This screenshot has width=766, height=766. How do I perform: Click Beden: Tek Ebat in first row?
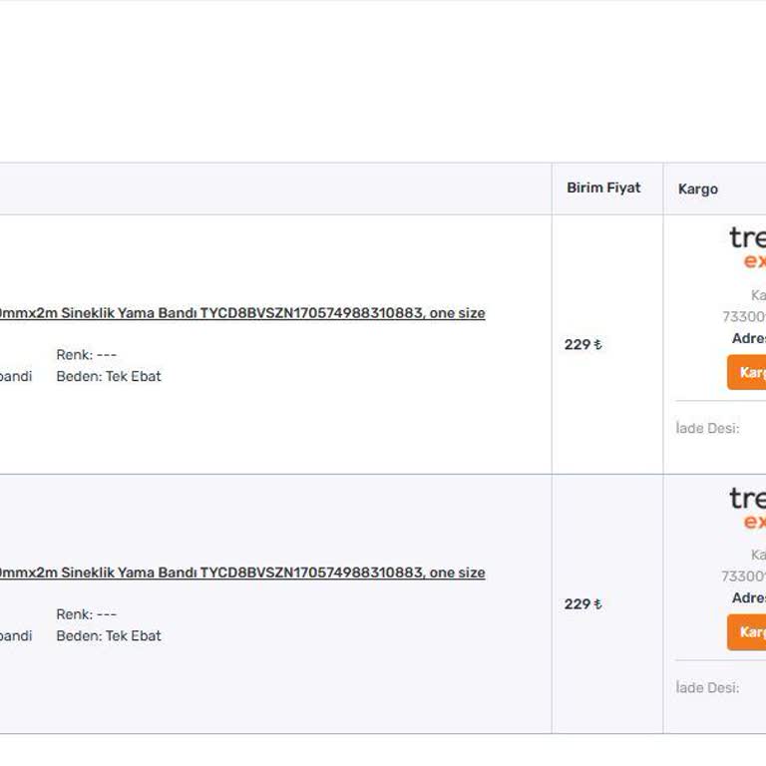click(x=109, y=376)
